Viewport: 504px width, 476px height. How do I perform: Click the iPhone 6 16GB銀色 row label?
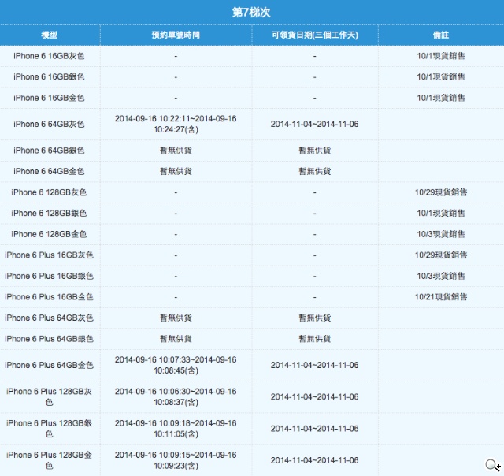[x=49, y=77]
